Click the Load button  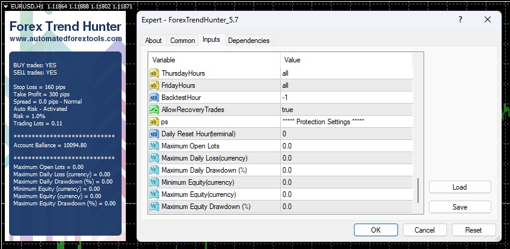460,187
